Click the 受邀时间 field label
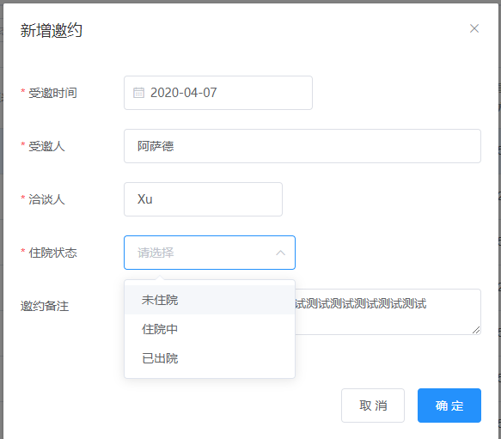The width and height of the screenshot is (501, 439). 52,93
